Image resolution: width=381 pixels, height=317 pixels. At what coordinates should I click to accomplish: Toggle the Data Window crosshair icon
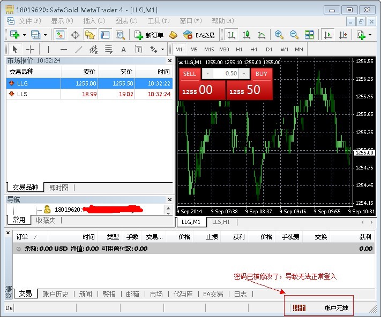pyautogui.click(x=75, y=35)
